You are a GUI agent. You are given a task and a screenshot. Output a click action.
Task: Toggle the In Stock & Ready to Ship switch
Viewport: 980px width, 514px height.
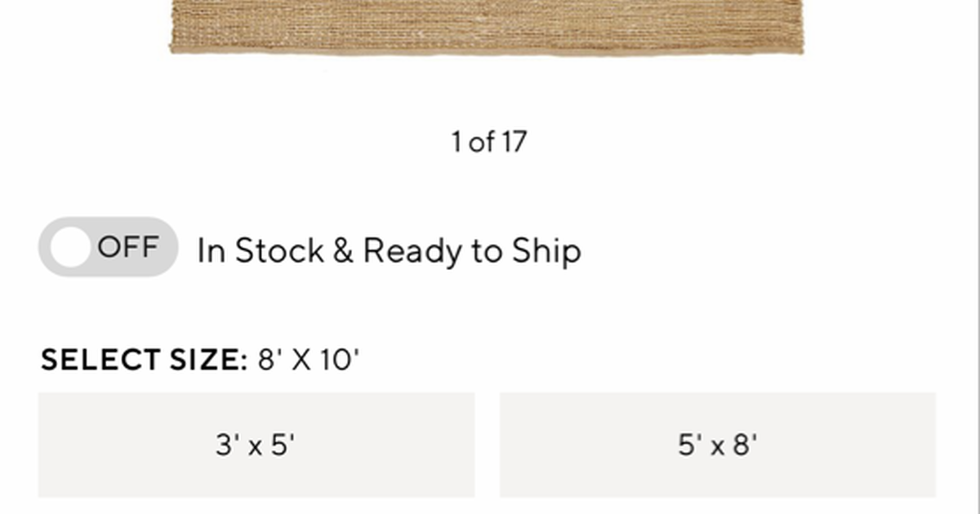coord(108,246)
